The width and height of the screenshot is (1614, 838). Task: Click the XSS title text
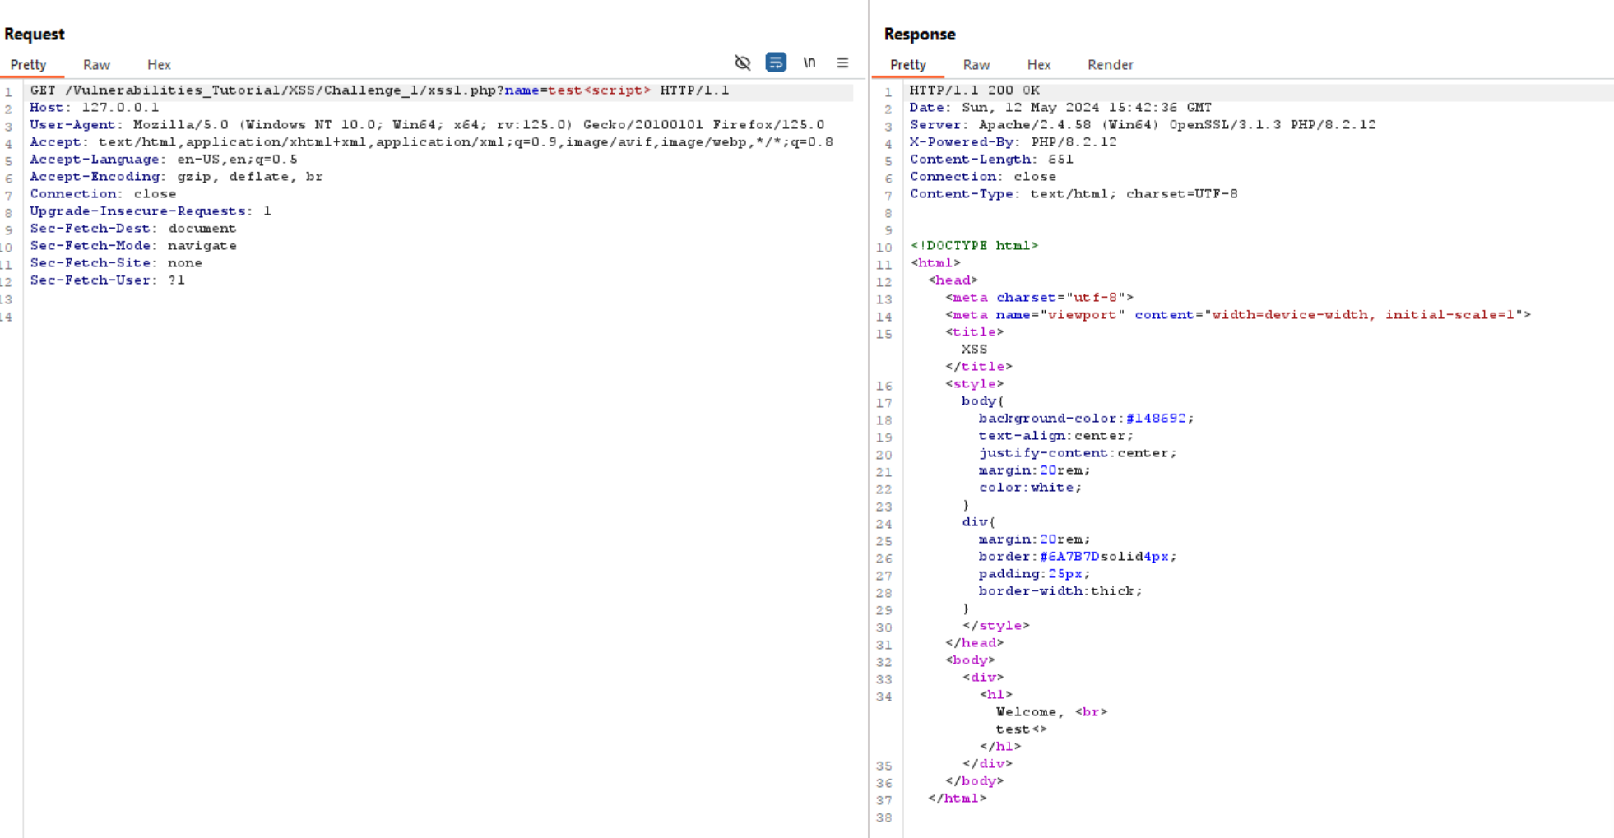coord(974,350)
